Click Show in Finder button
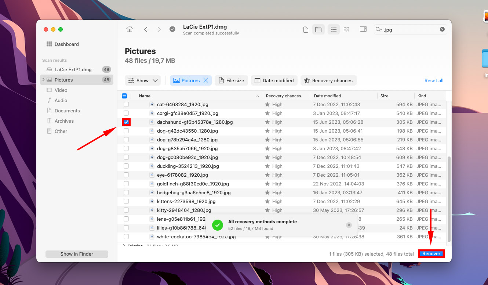The width and height of the screenshot is (488, 285). pyautogui.click(x=77, y=254)
